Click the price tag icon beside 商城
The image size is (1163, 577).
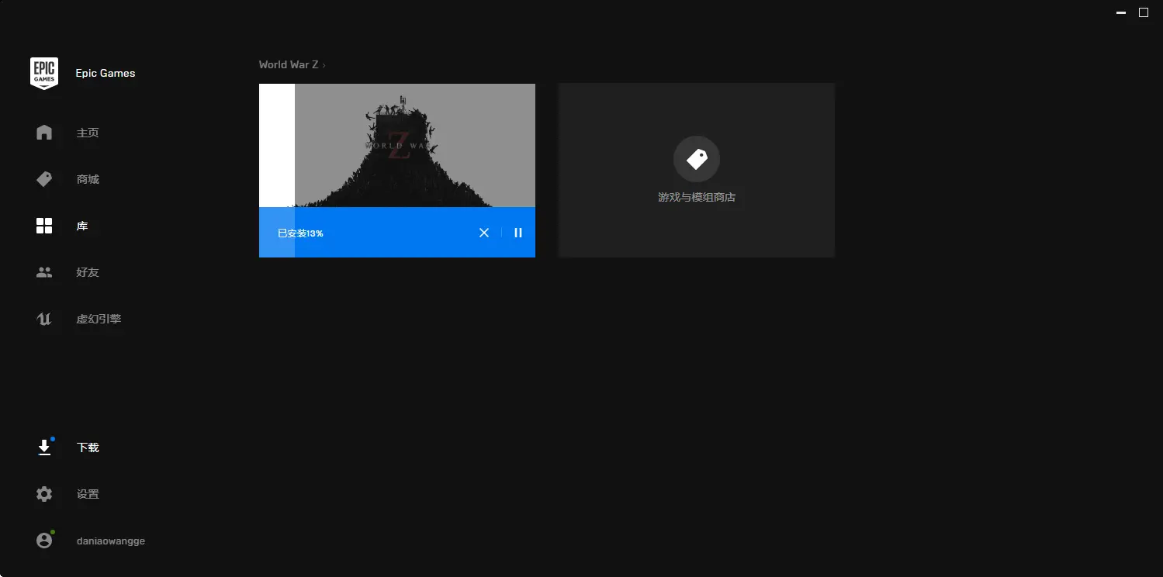pyautogui.click(x=44, y=179)
